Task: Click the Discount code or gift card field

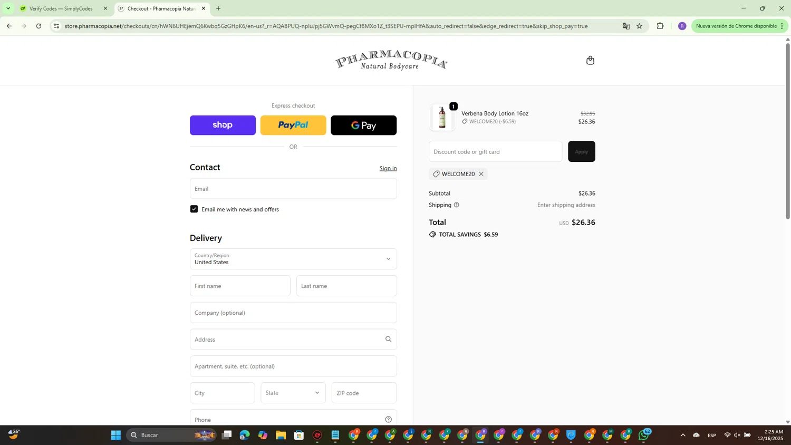Action: coord(495,151)
